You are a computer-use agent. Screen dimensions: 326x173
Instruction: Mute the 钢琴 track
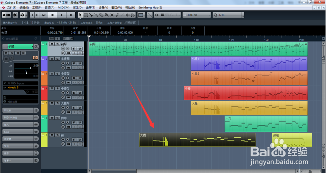(52, 44)
